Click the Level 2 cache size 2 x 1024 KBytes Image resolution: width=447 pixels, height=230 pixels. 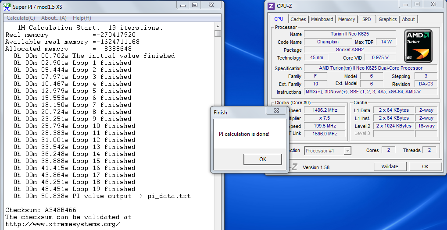pos(393,126)
